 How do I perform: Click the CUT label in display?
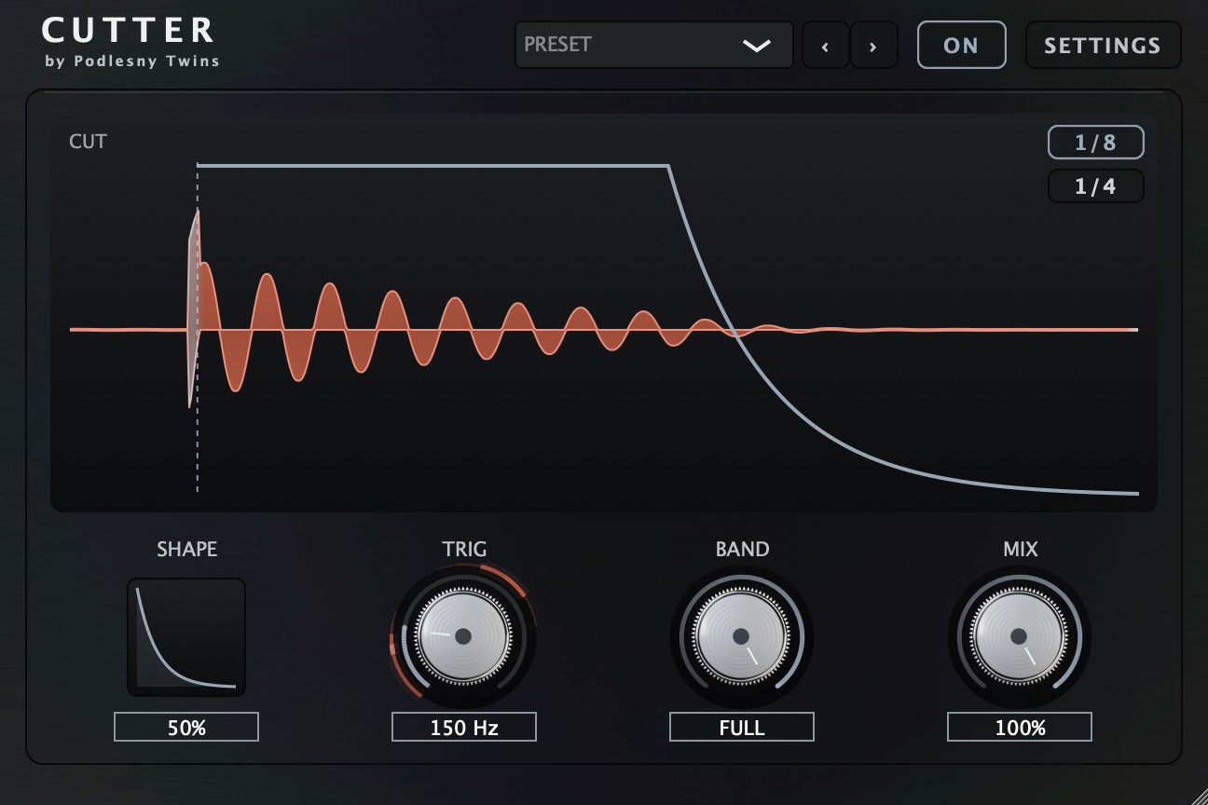88,142
